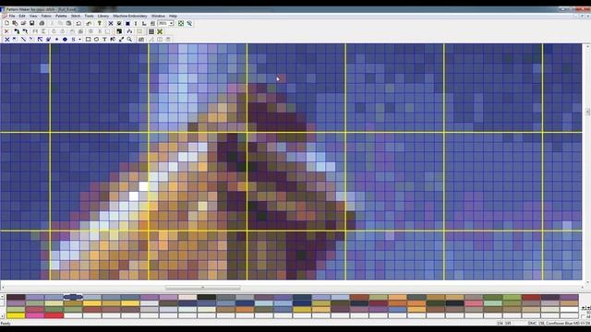Click the Print icon
The width and height of the screenshot is (591, 332).
pos(42,23)
